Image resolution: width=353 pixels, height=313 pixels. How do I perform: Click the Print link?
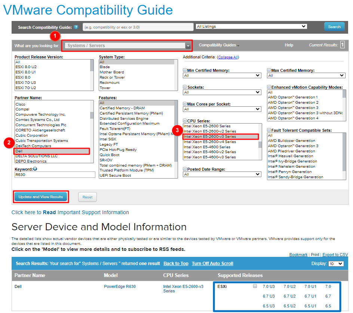[315, 255]
